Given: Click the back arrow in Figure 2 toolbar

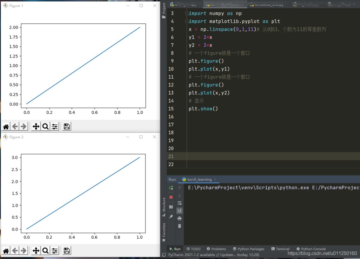Looking at the screenshot, I should (15, 251).
